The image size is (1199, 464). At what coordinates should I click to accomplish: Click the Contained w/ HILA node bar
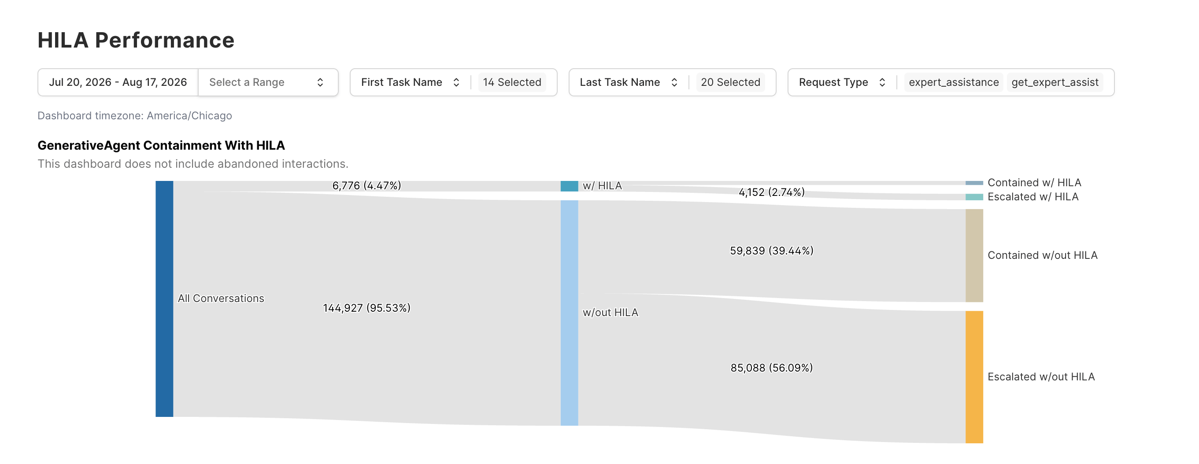point(974,183)
